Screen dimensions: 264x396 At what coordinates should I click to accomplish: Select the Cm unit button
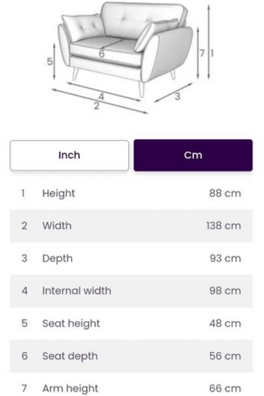193,155
